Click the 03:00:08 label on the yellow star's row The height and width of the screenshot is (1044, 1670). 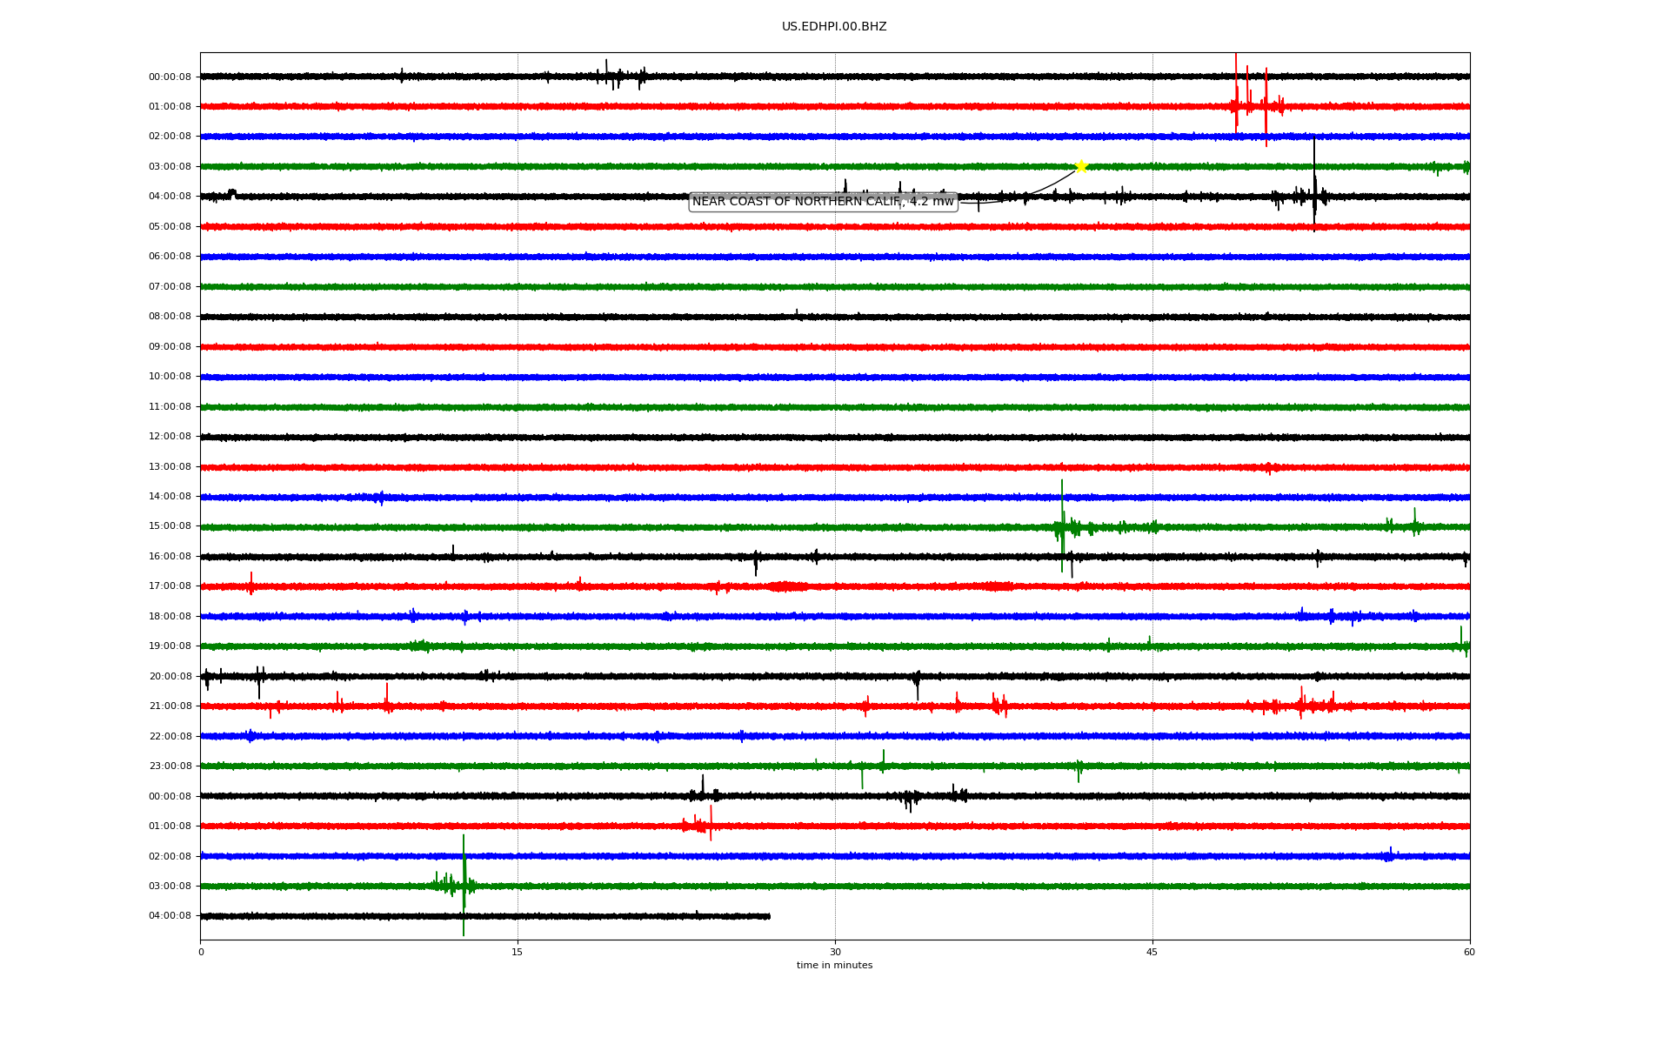[170, 166]
